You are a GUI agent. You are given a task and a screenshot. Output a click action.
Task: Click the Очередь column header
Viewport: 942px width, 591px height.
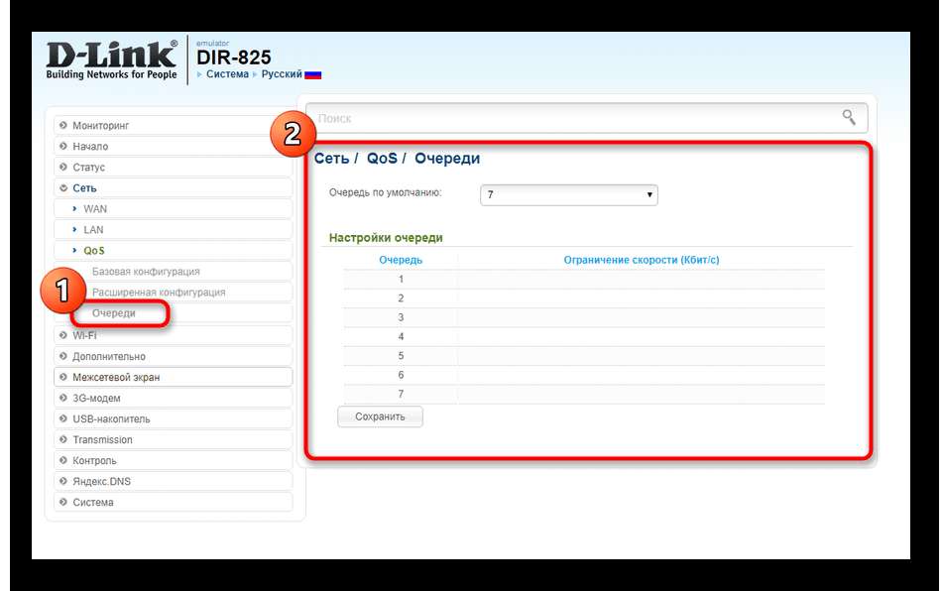point(401,260)
